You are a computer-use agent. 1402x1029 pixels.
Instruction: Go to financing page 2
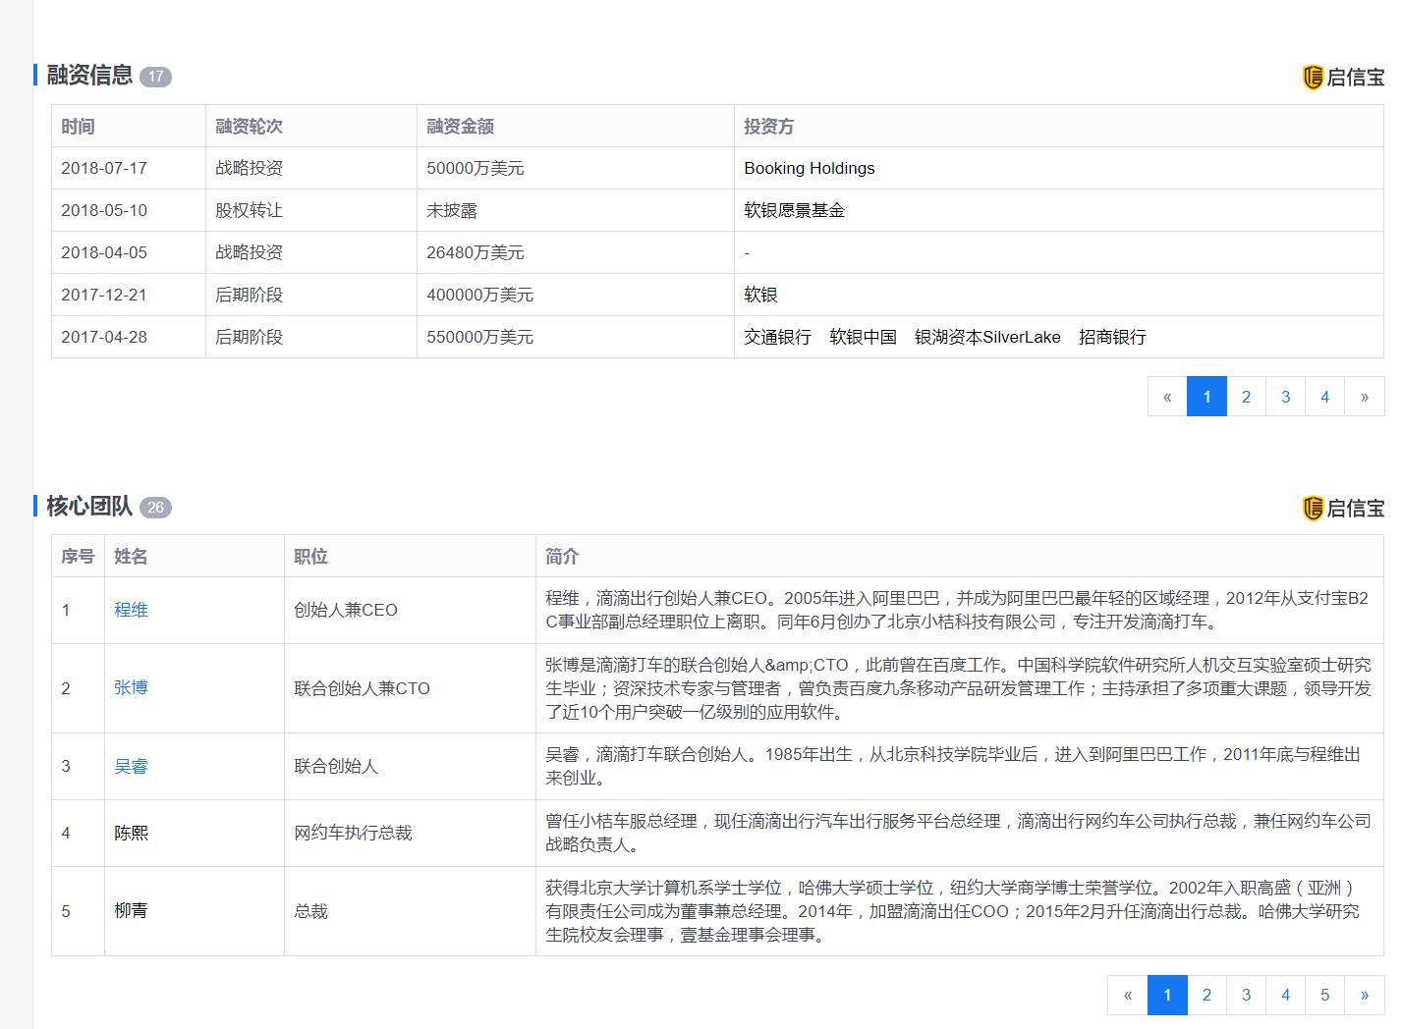[x=1246, y=397]
